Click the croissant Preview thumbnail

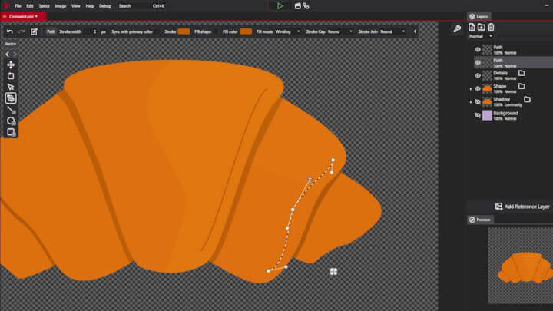pos(521,266)
